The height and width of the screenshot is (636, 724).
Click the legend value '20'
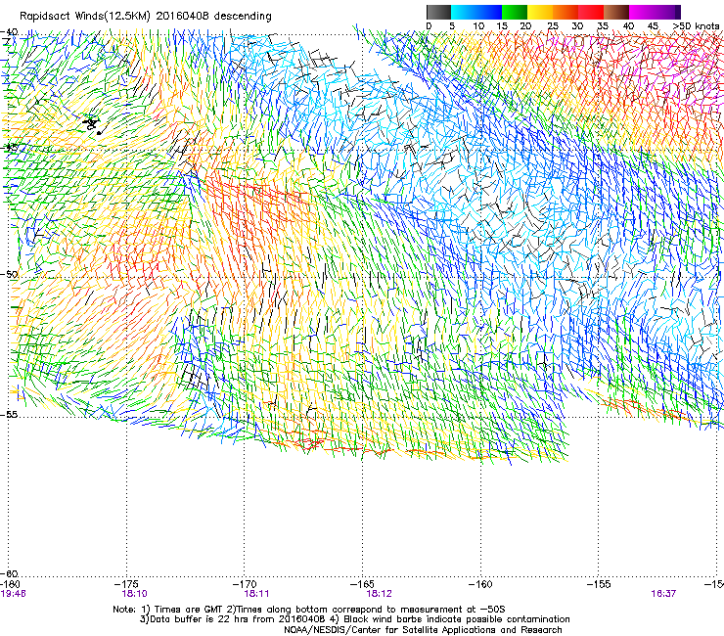525,26
